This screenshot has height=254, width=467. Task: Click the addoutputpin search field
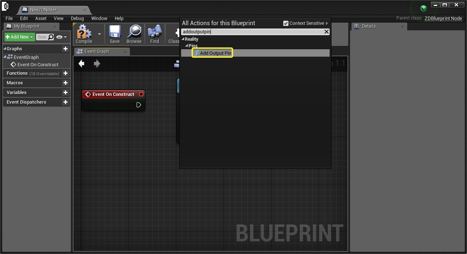252,32
